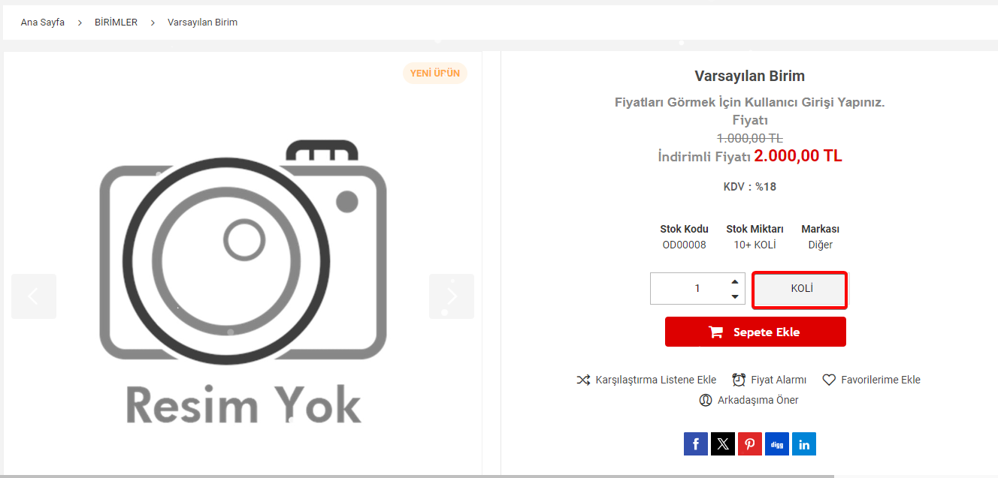The width and height of the screenshot is (998, 478).
Task: Click the price alarm clock icon
Action: coord(739,380)
